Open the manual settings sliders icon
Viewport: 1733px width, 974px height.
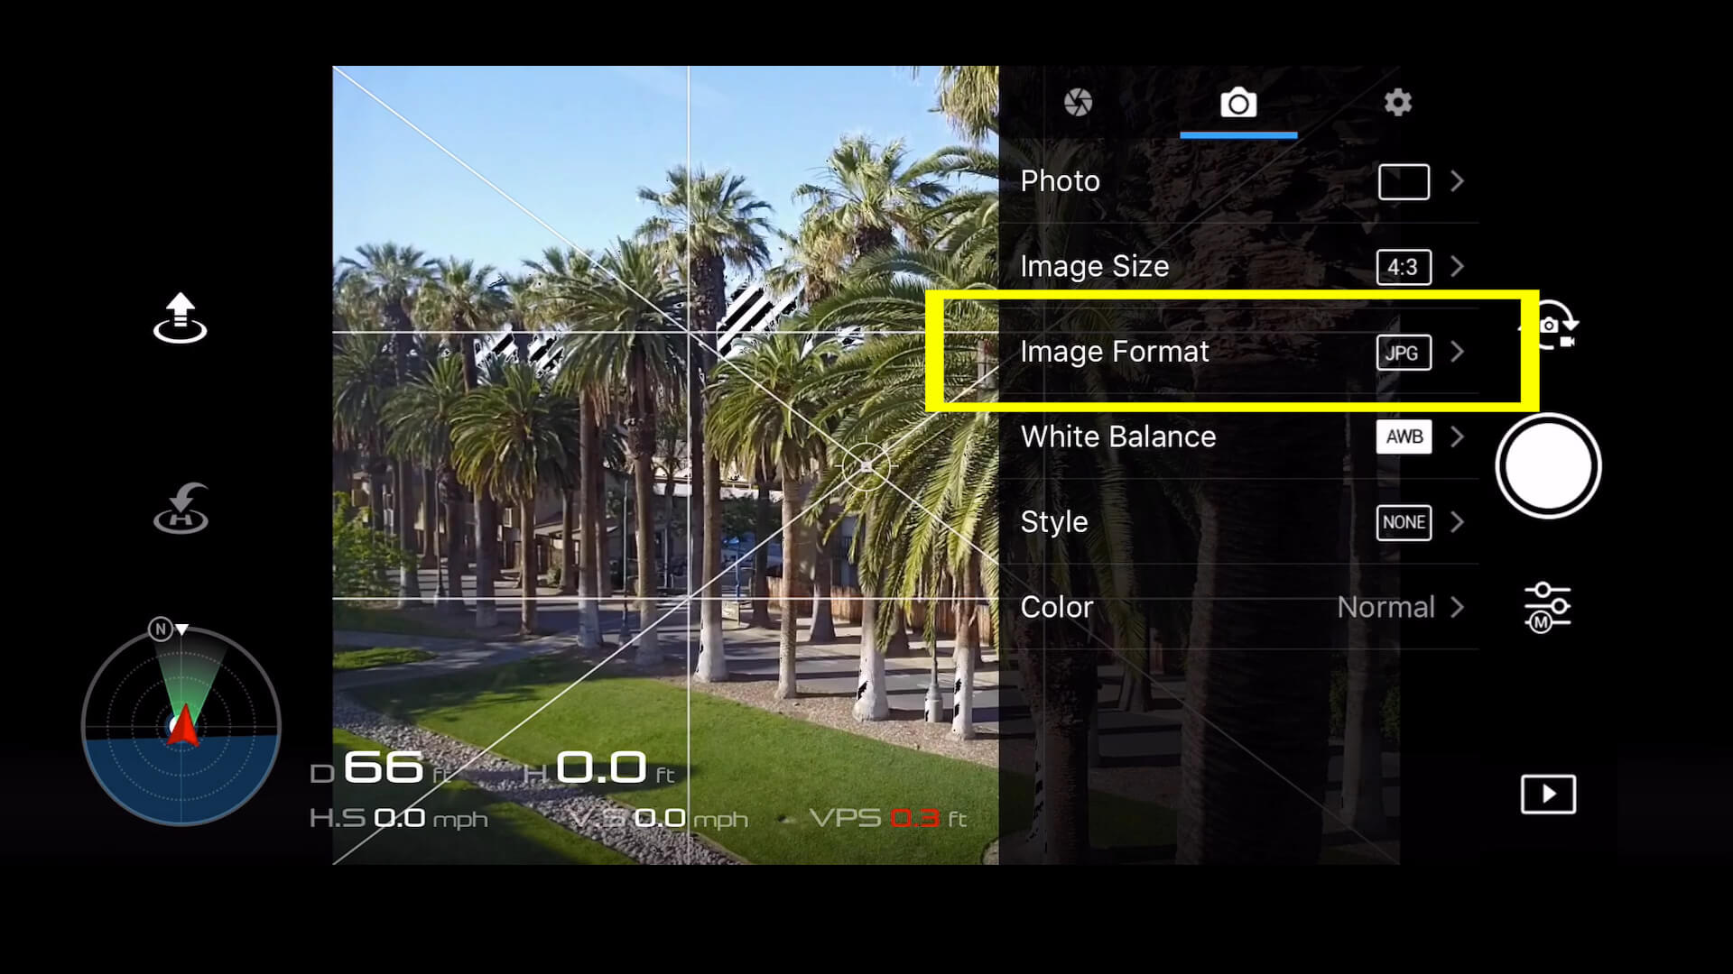1546,607
